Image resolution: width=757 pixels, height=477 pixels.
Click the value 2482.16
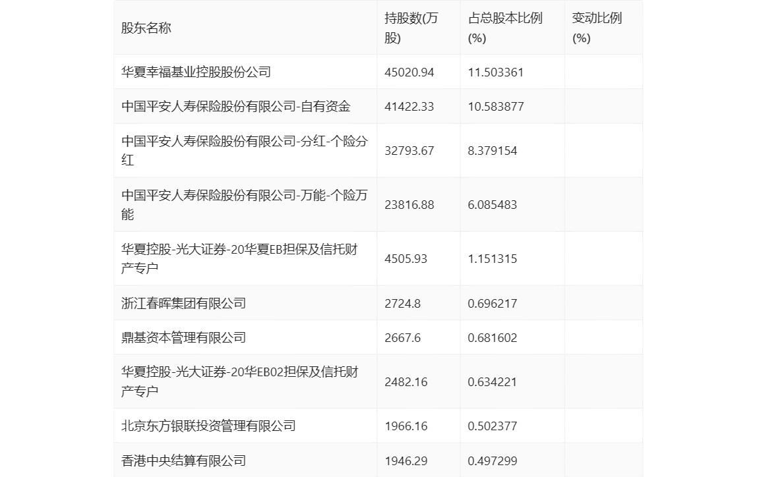point(406,382)
